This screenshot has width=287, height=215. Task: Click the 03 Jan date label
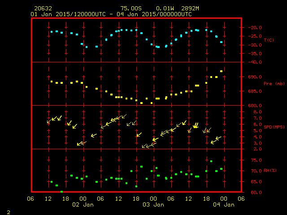tap(153, 205)
